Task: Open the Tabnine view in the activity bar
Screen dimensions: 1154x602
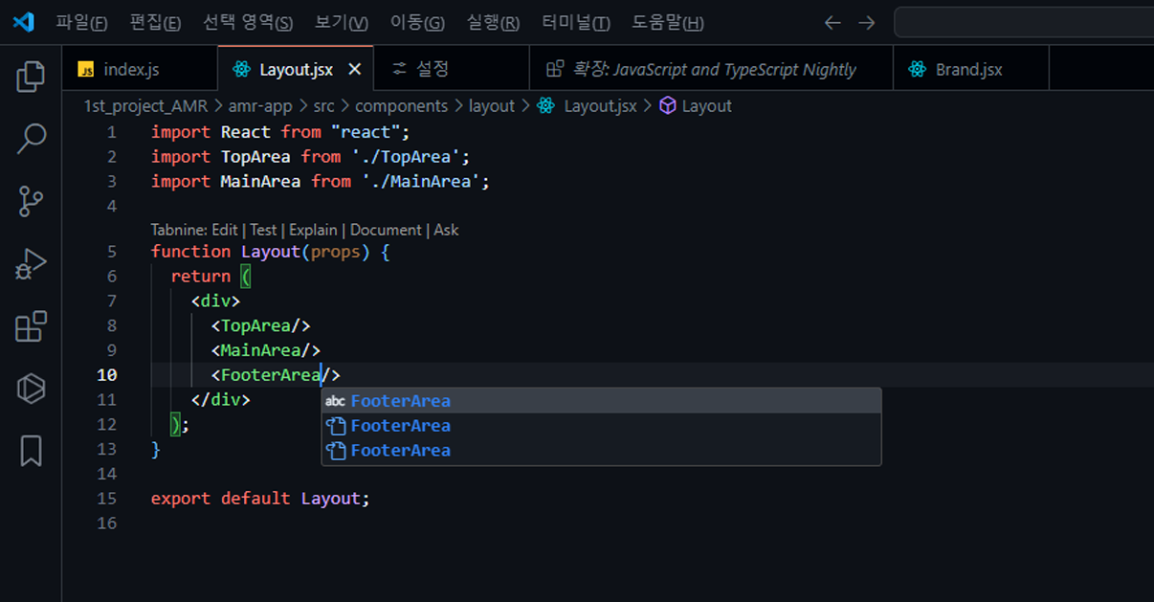Action: tap(31, 389)
